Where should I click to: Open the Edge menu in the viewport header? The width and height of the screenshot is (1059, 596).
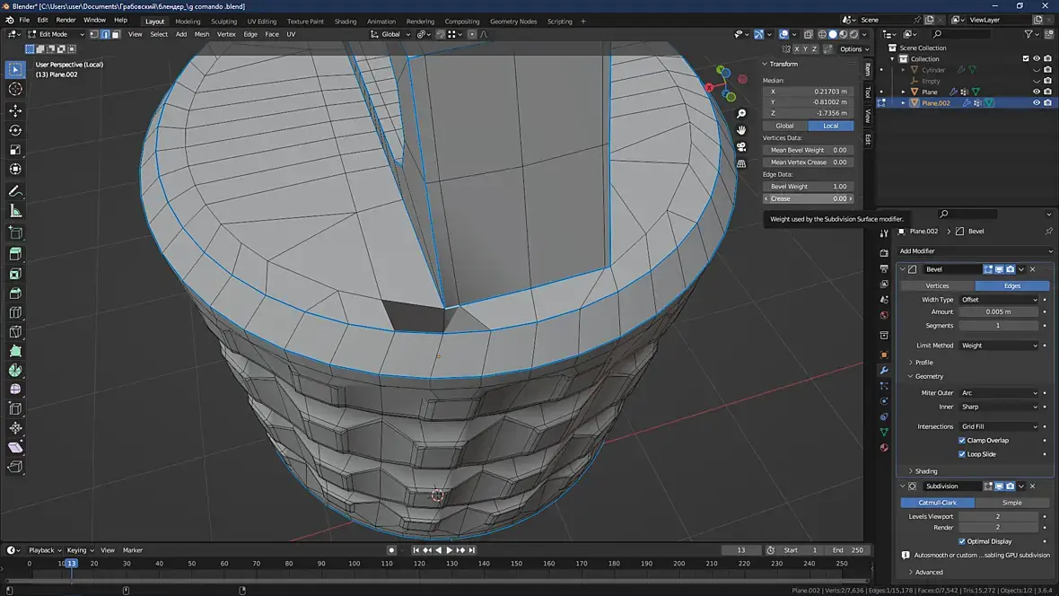click(x=250, y=34)
